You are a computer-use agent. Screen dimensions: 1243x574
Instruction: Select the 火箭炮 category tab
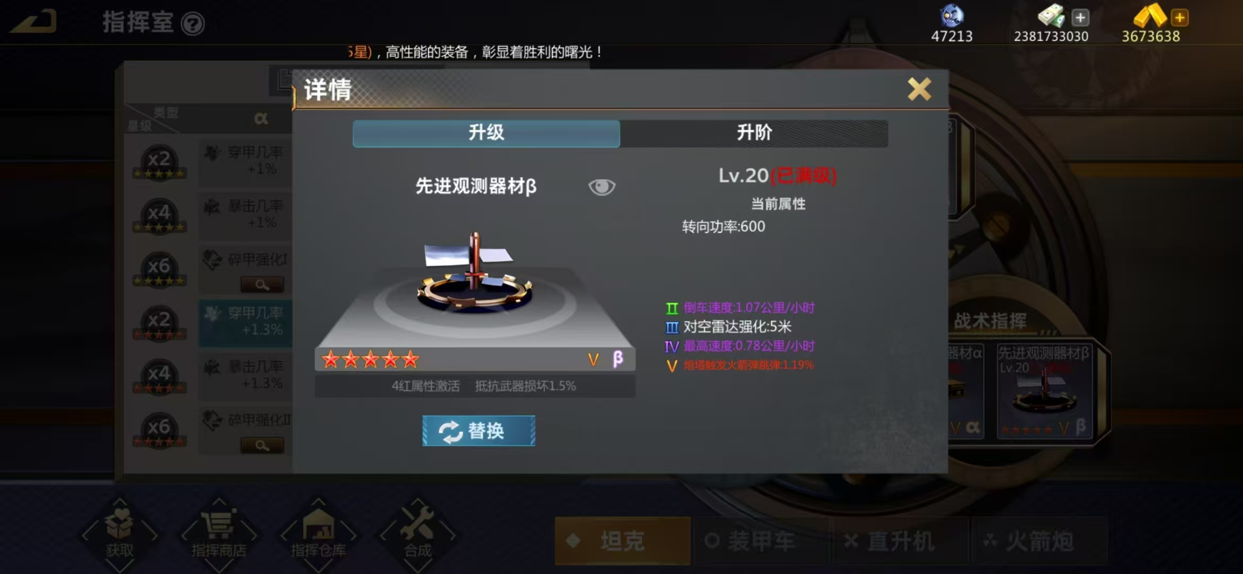1039,541
